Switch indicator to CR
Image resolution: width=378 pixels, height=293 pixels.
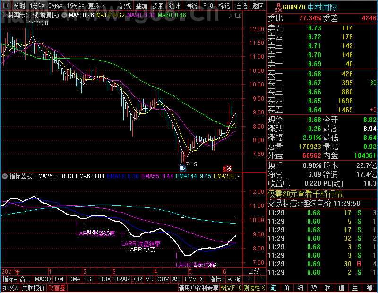click(137, 279)
